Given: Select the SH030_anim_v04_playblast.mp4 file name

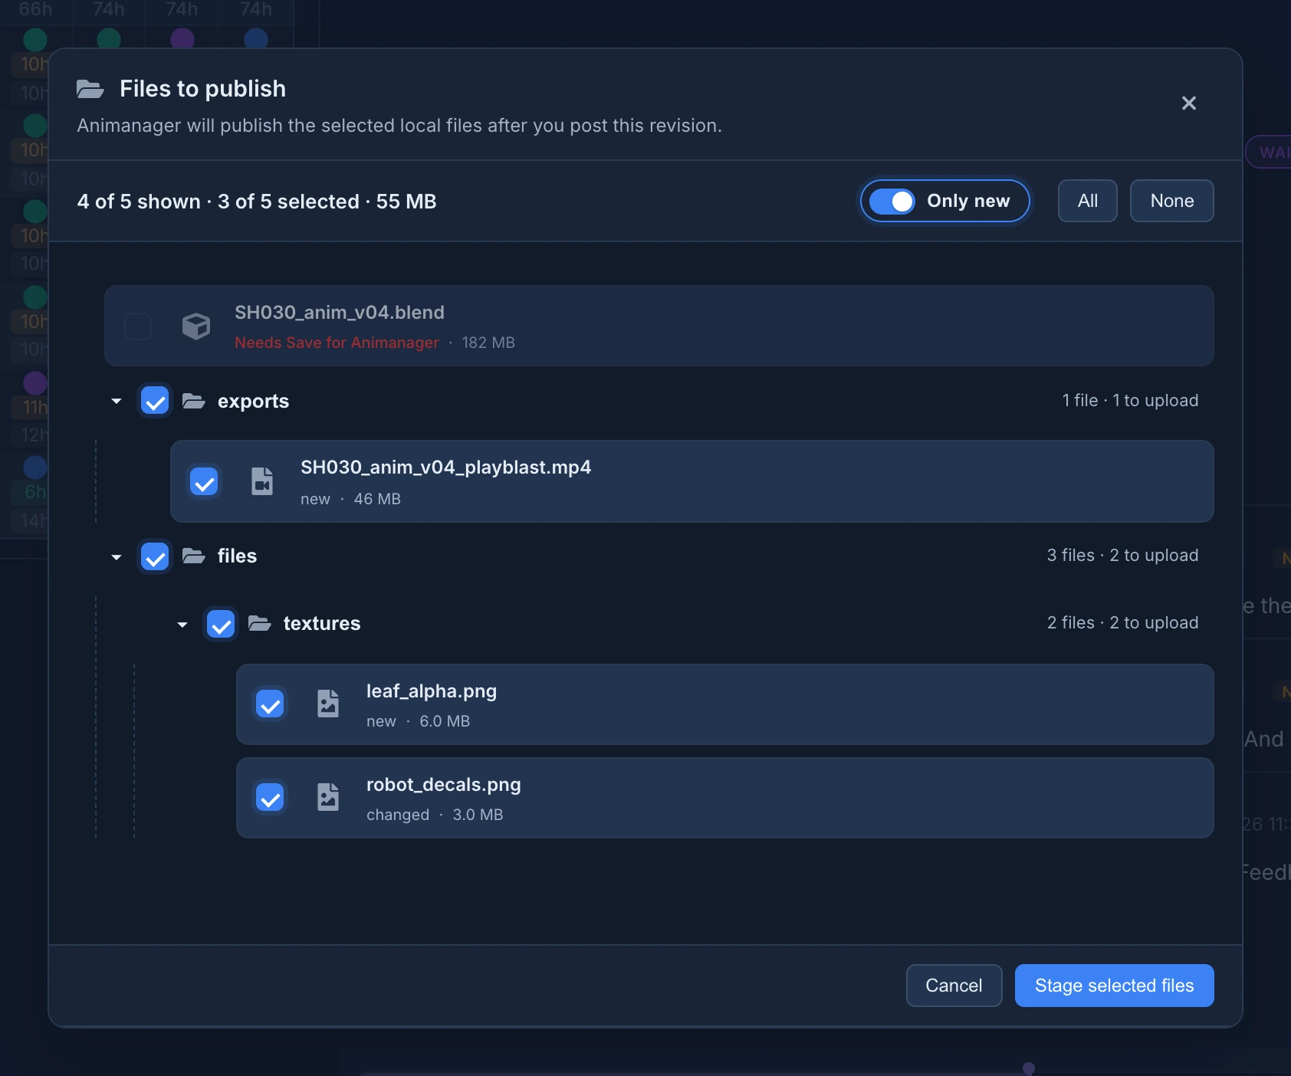Looking at the screenshot, I should (445, 467).
